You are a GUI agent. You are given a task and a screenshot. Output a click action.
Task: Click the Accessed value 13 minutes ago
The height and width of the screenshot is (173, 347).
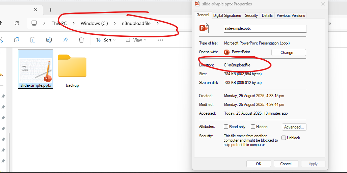(256, 113)
